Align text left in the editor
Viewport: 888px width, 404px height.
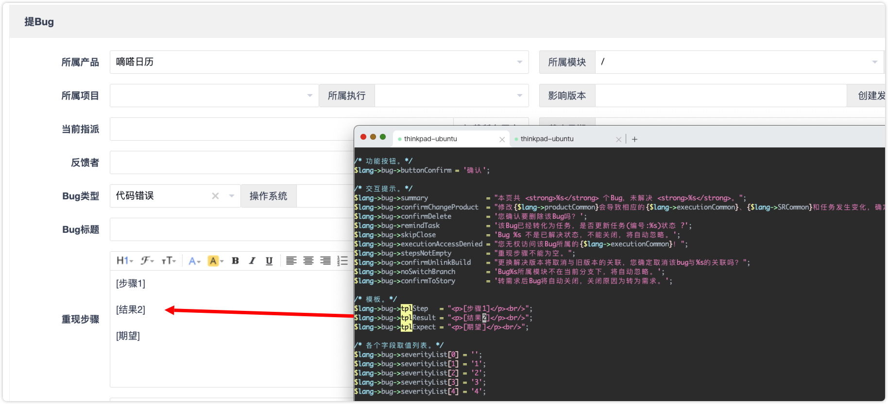coord(291,261)
